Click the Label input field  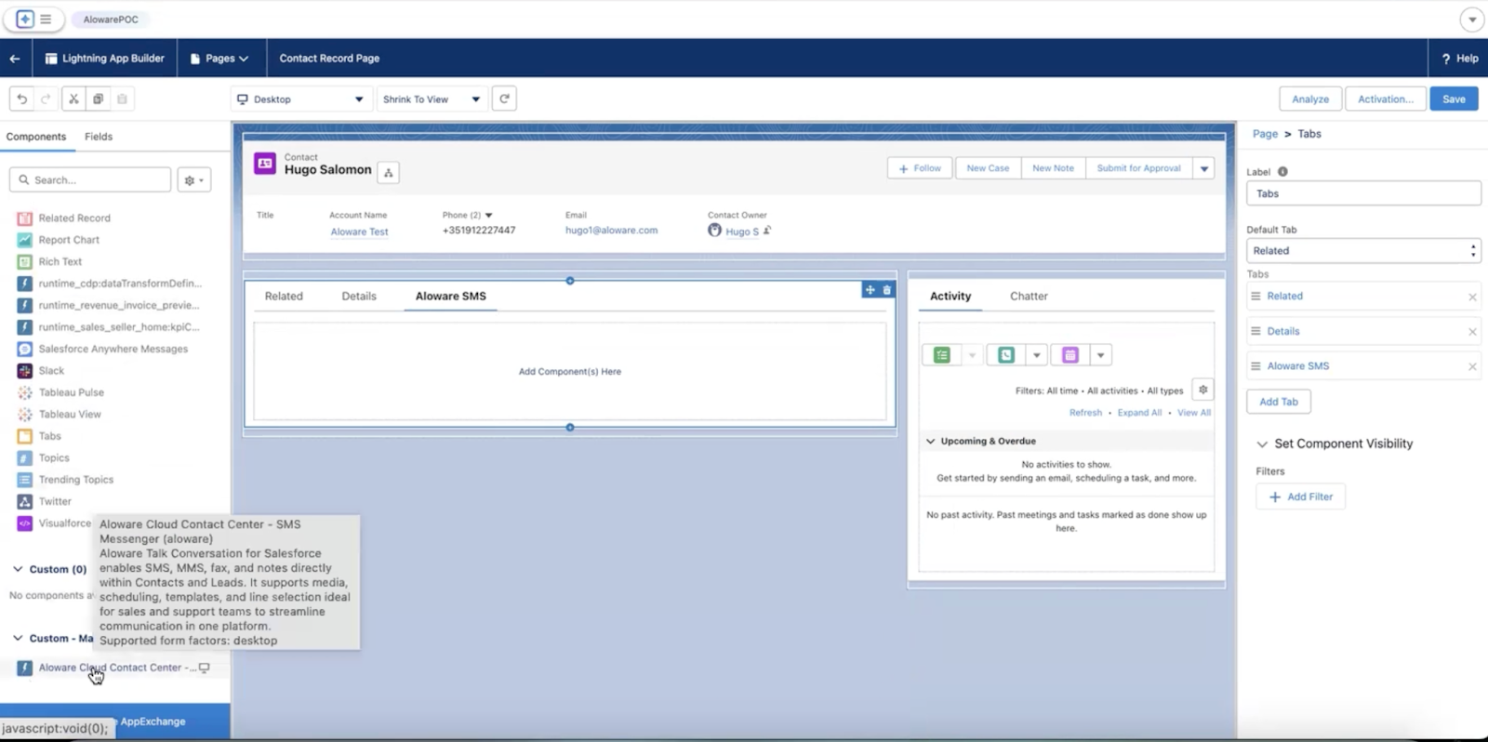point(1363,193)
